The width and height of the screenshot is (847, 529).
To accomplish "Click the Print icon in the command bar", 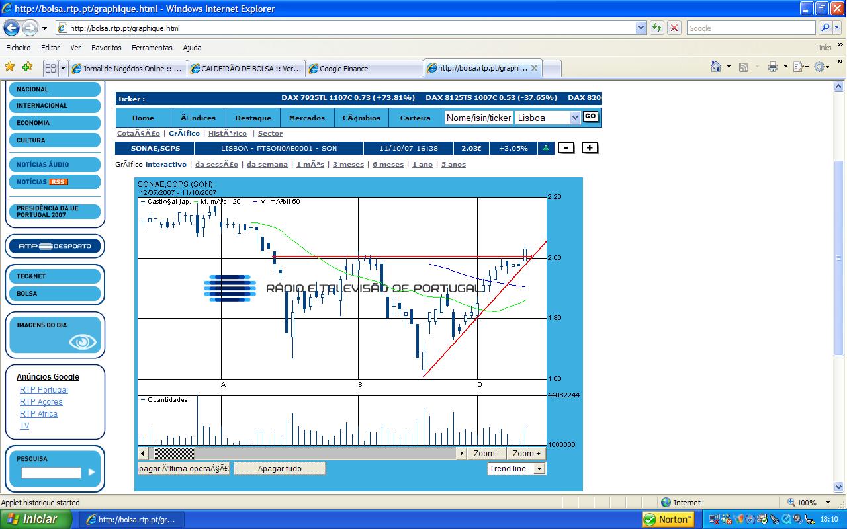I will (x=772, y=67).
